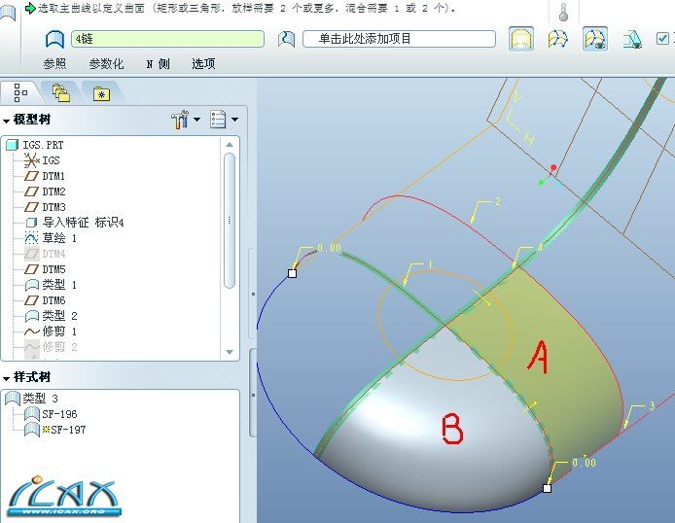Click the primary curve collector icon
Screen dimensions: 675x523
click(54, 39)
